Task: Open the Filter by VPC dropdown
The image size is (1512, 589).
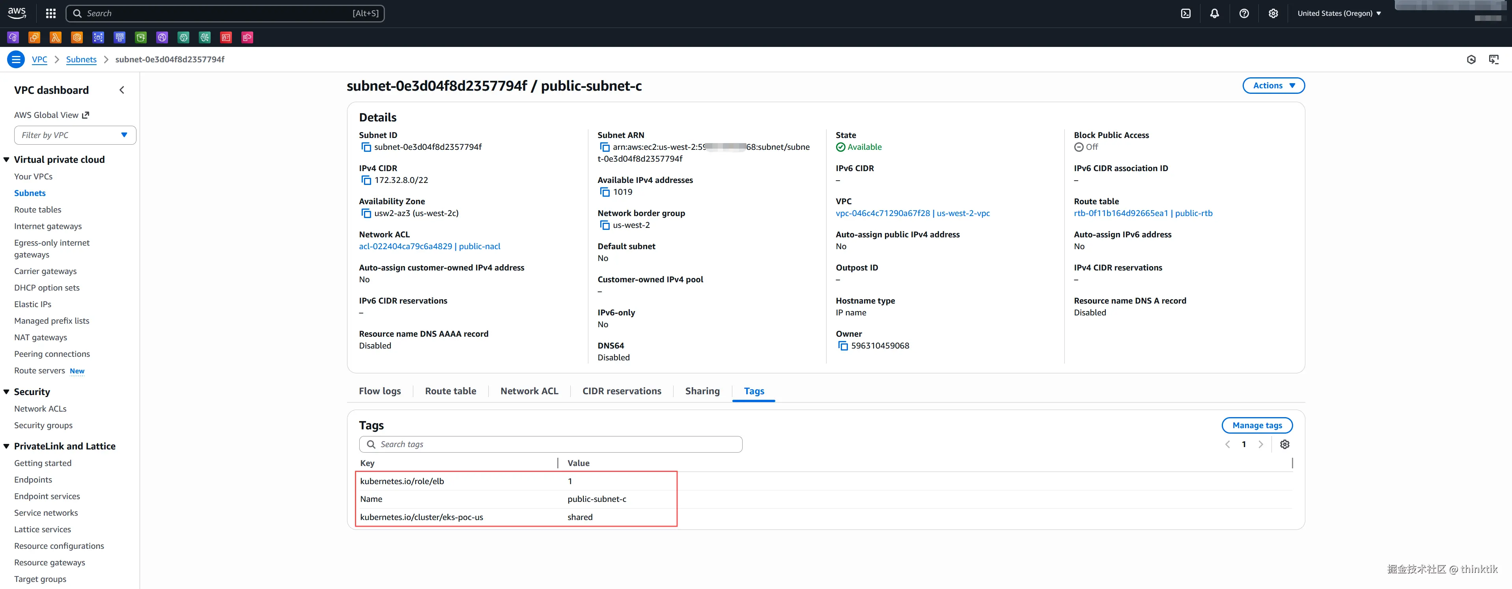Action: [75, 135]
